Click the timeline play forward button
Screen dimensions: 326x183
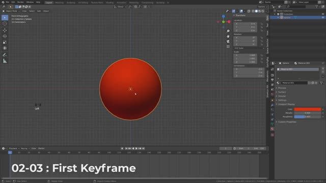[137, 148]
